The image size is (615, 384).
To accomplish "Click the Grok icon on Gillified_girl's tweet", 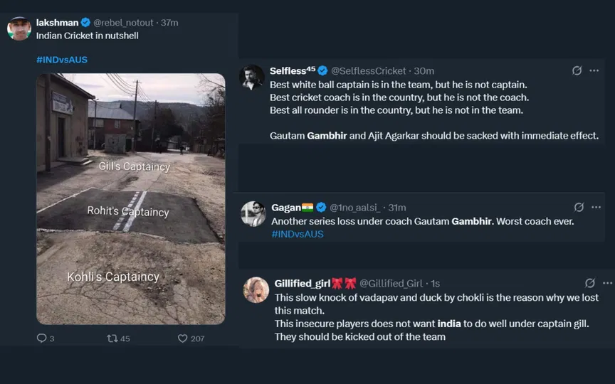I will point(590,283).
